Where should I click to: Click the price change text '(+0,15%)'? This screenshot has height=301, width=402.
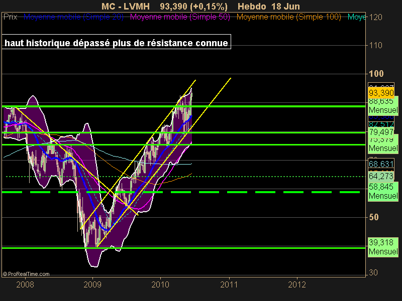click(209, 7)
